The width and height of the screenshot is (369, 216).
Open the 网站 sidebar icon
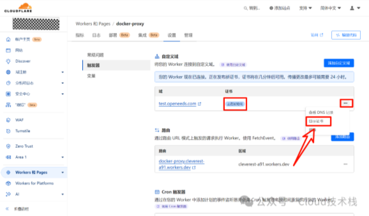pyautogui.click(x=8, y=50)
